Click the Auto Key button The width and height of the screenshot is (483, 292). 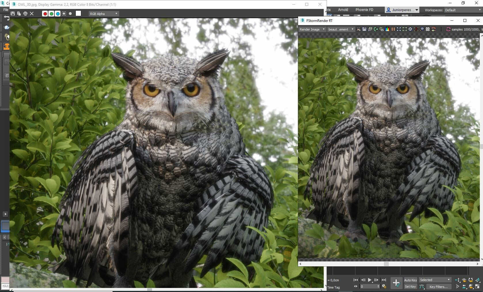click(410, 280)
